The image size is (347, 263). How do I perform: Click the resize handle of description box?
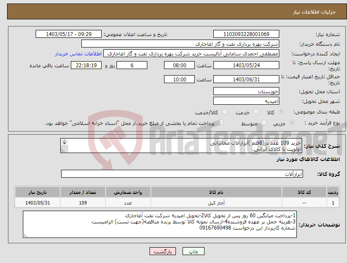63,150
